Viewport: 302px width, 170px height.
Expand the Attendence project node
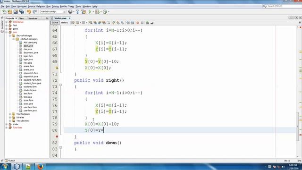7,22
